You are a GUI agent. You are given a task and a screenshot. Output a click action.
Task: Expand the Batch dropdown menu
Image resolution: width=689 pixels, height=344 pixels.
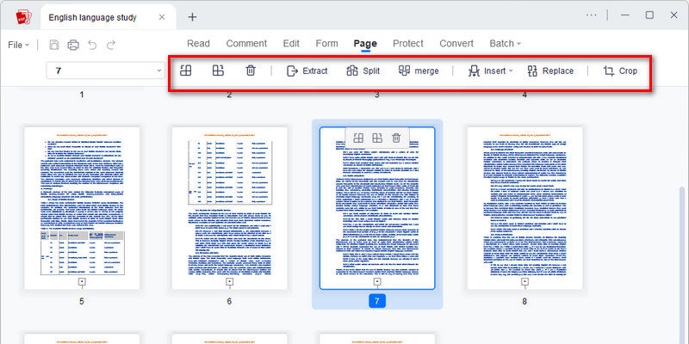pyautogui.click(x=506, y=44)
